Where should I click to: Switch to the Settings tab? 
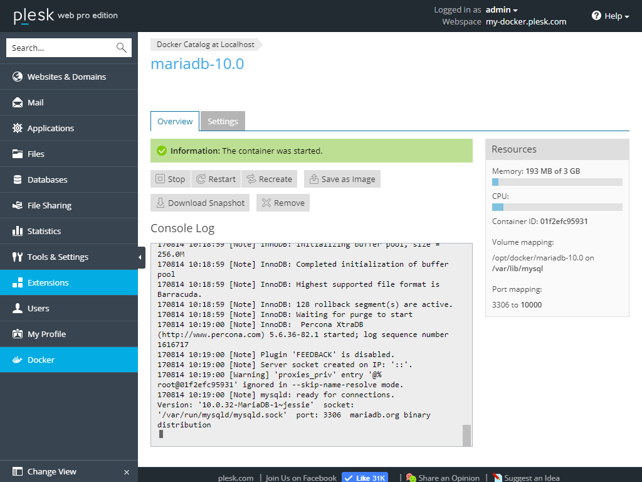coord(223,121)
